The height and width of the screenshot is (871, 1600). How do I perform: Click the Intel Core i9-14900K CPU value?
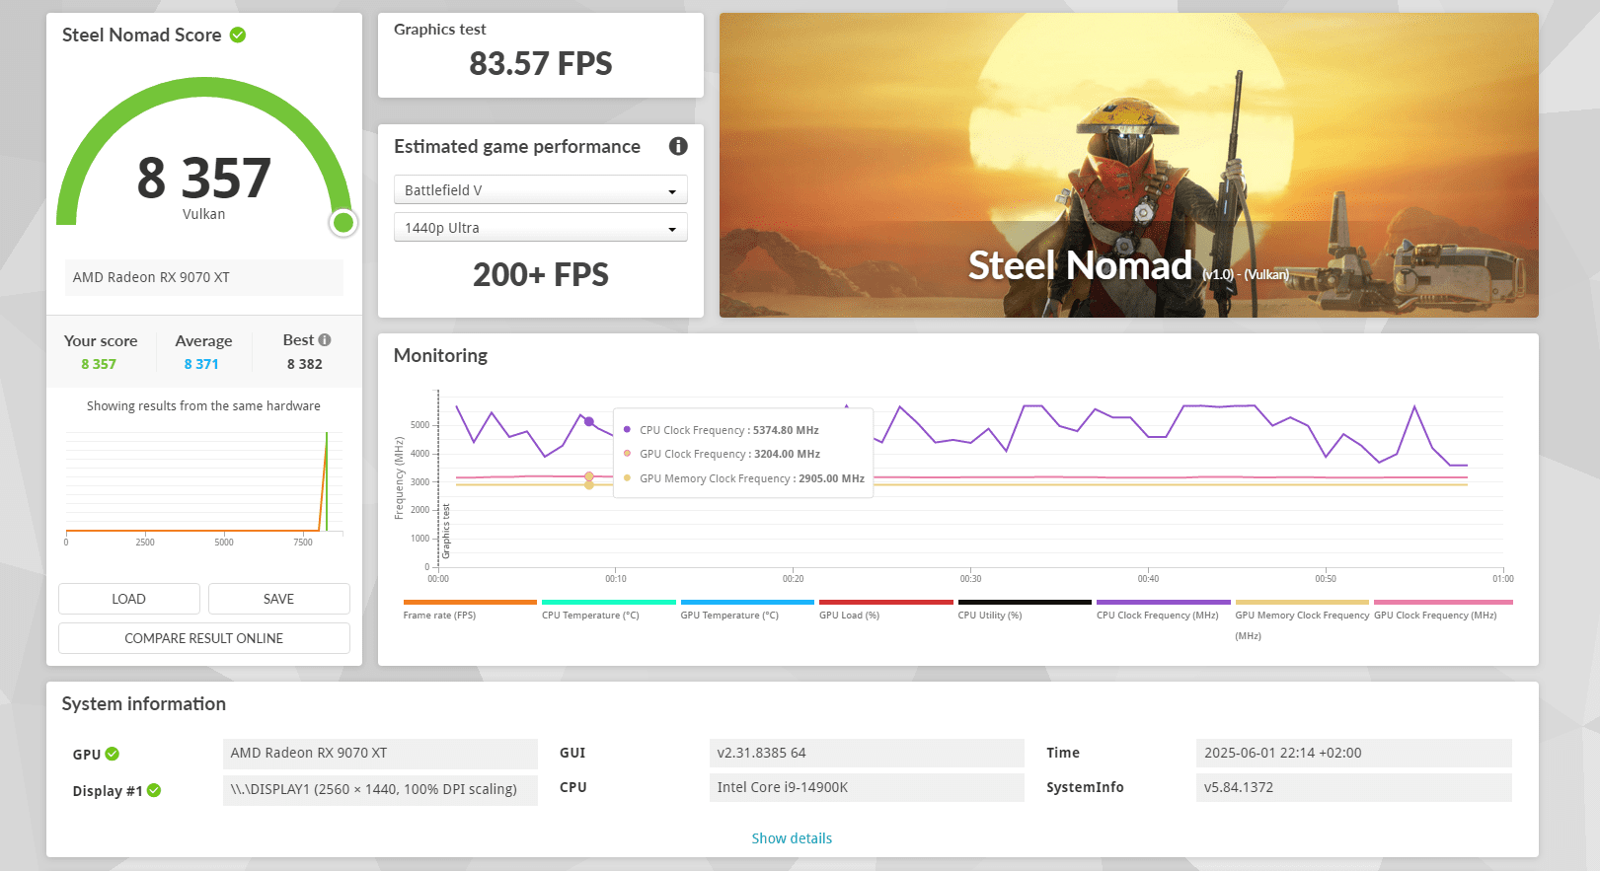pyautogui.click(x=867, y=787)
